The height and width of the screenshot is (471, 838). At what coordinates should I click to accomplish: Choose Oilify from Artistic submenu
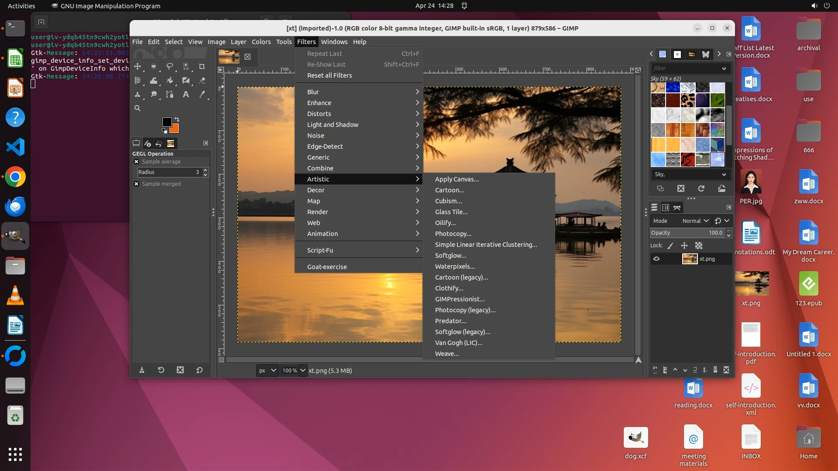[x=445, y=222]
